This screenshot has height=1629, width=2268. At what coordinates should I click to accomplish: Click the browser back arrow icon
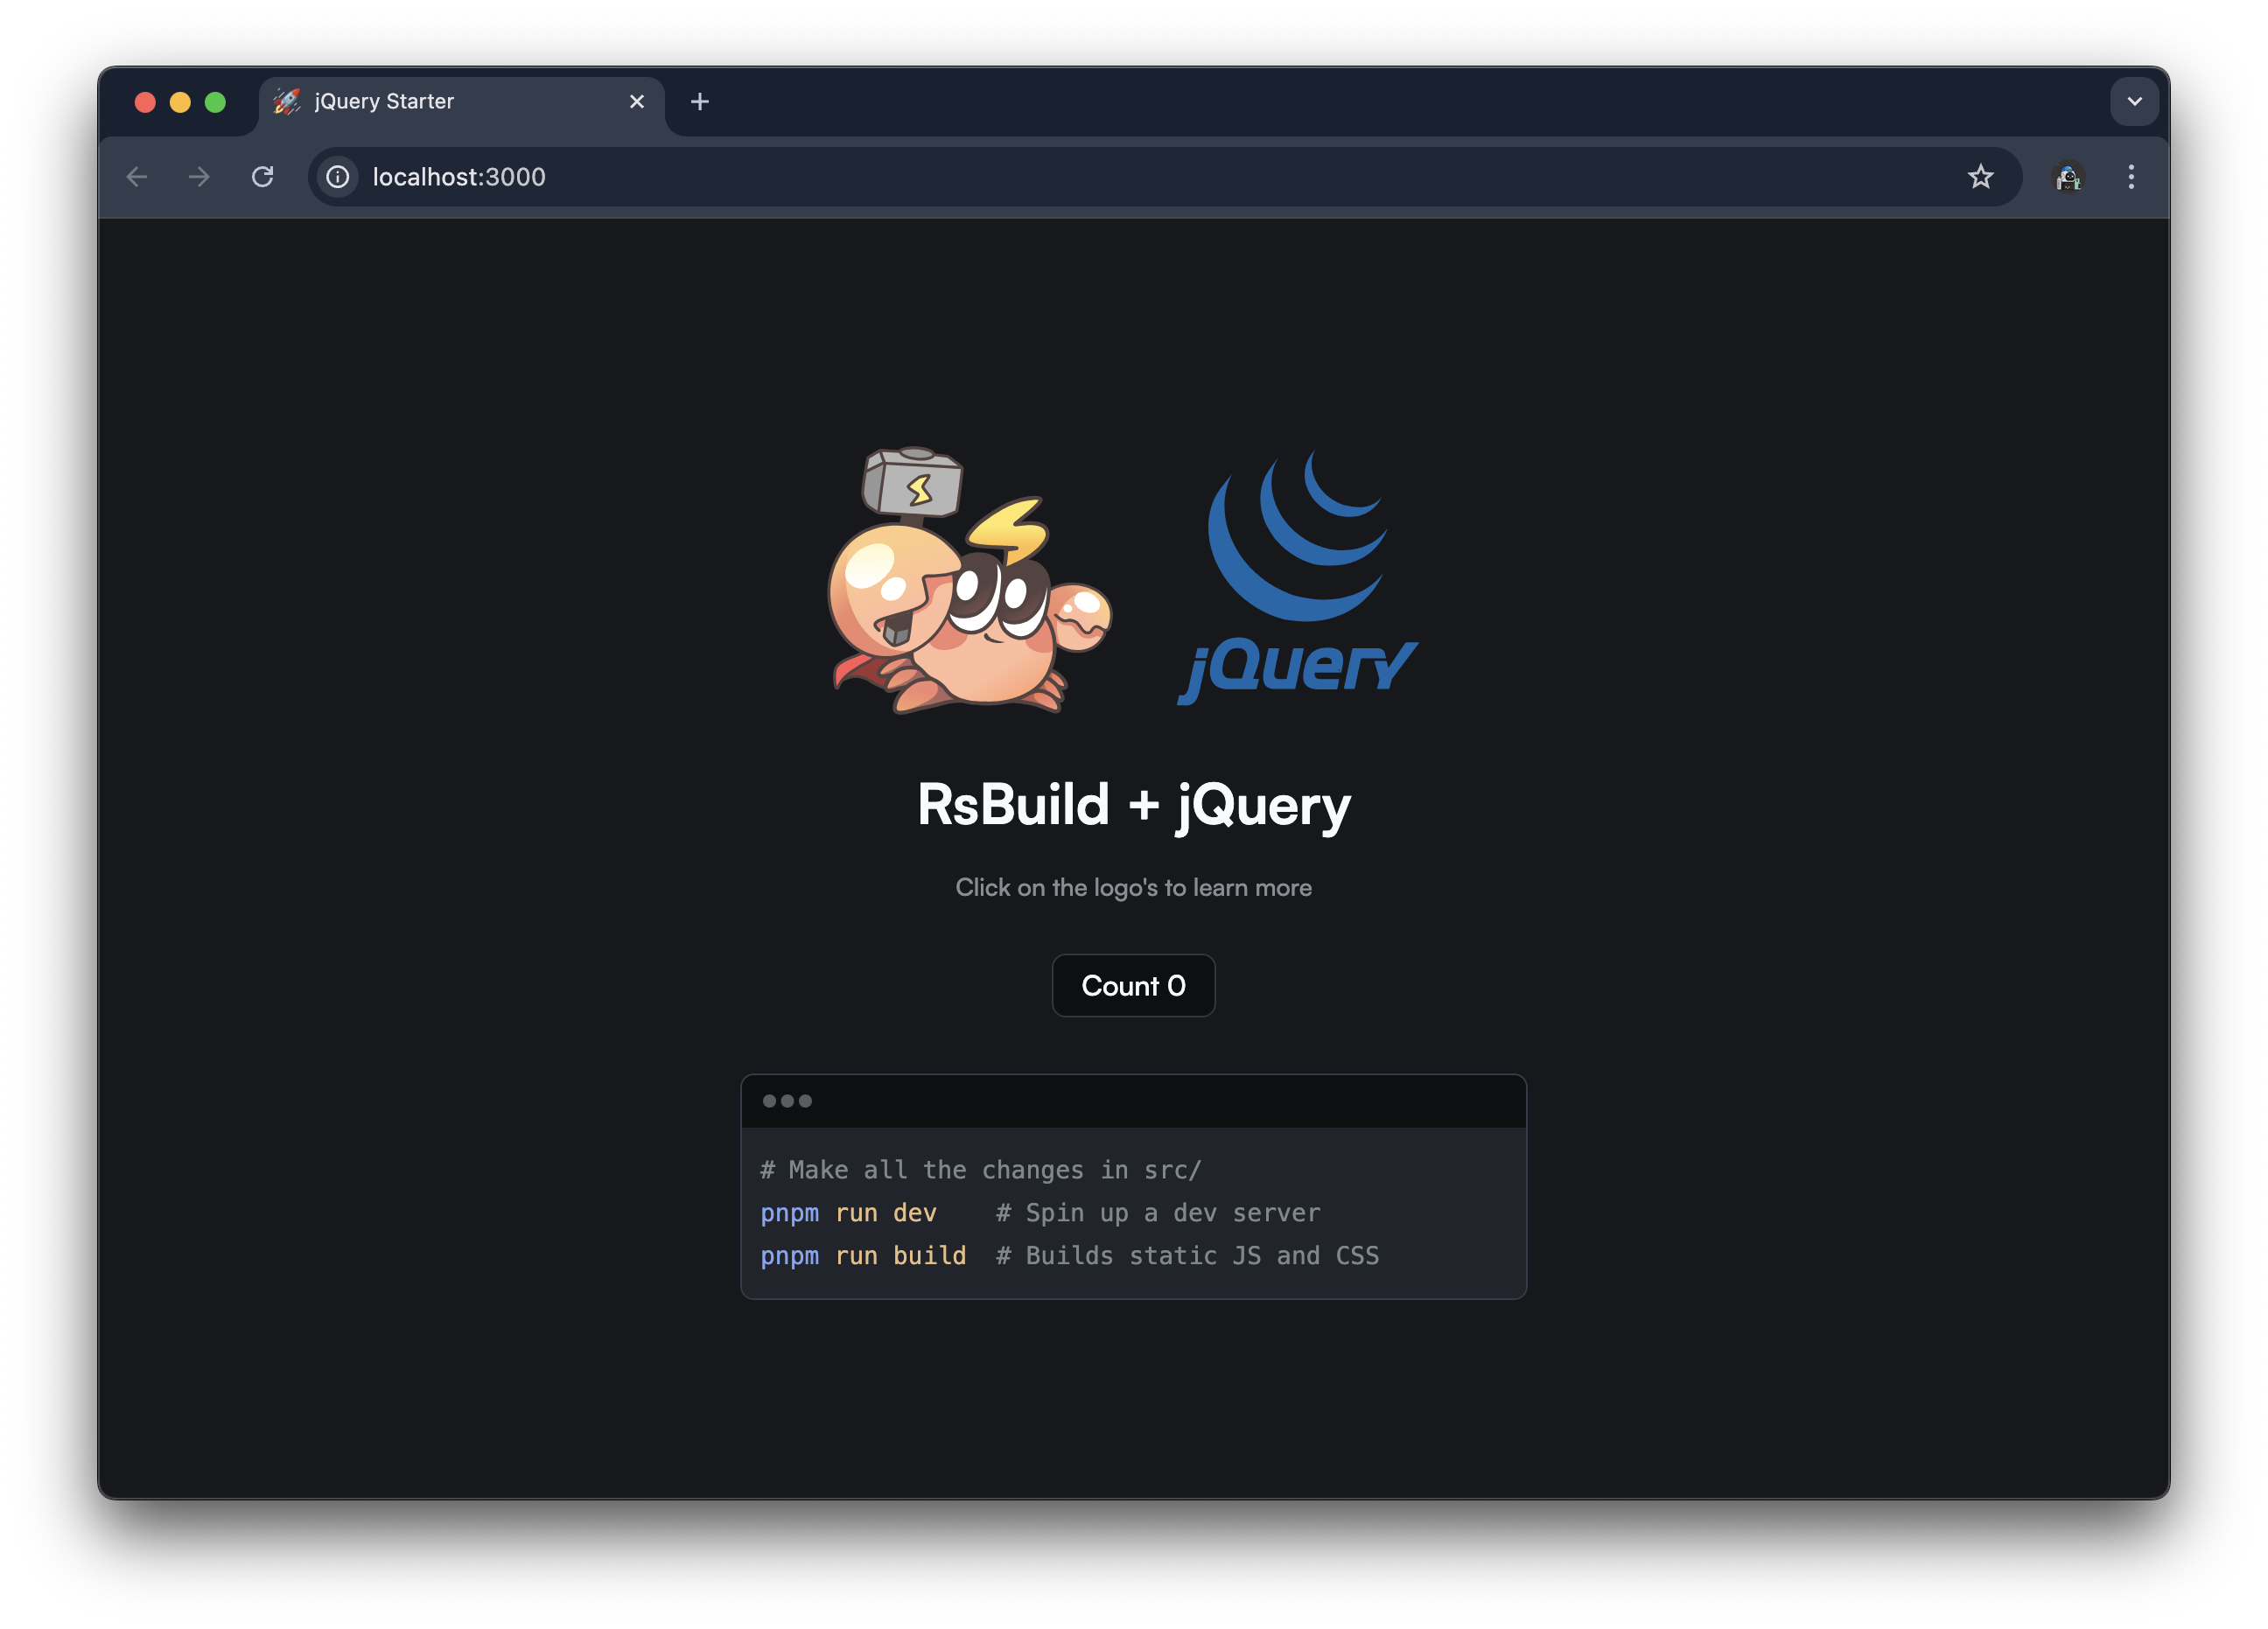click(x=136, y=176)
